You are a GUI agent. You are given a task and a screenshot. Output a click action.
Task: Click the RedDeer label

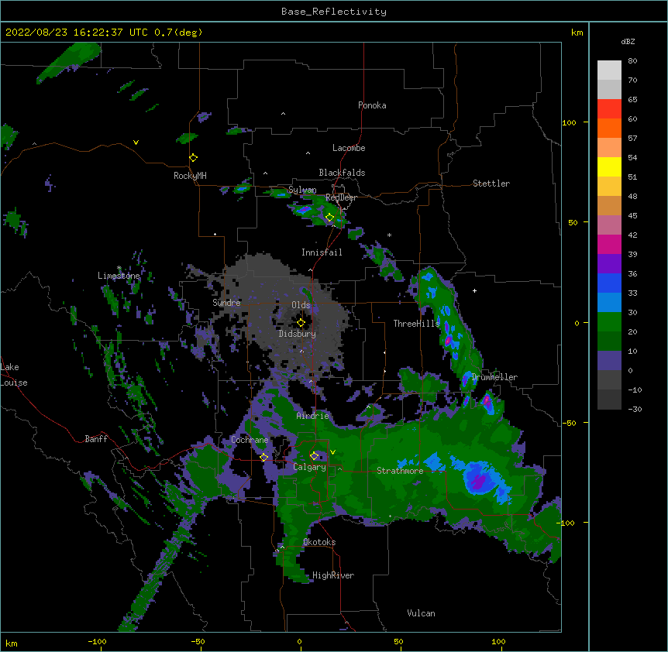coord(341,197)
